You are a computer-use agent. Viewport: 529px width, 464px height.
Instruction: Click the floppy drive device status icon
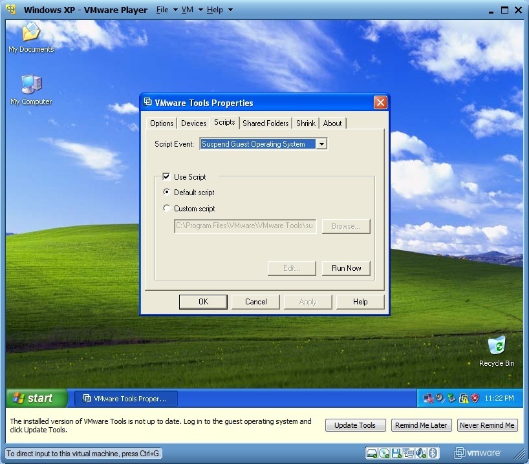[x=396, y=453]
